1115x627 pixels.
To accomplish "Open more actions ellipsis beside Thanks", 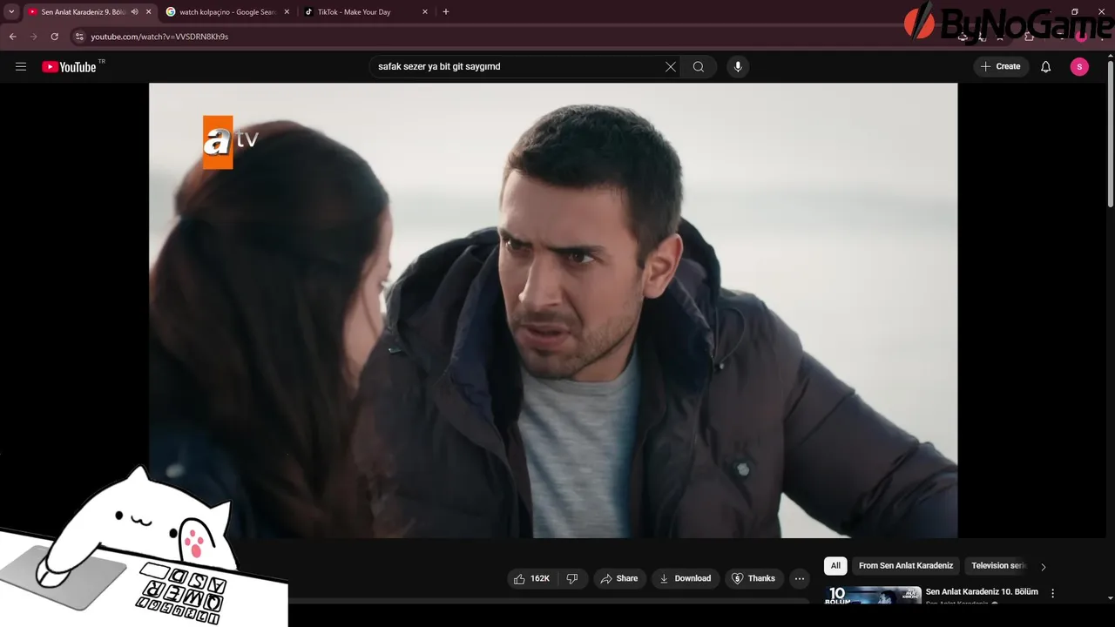I will [799, 578].
